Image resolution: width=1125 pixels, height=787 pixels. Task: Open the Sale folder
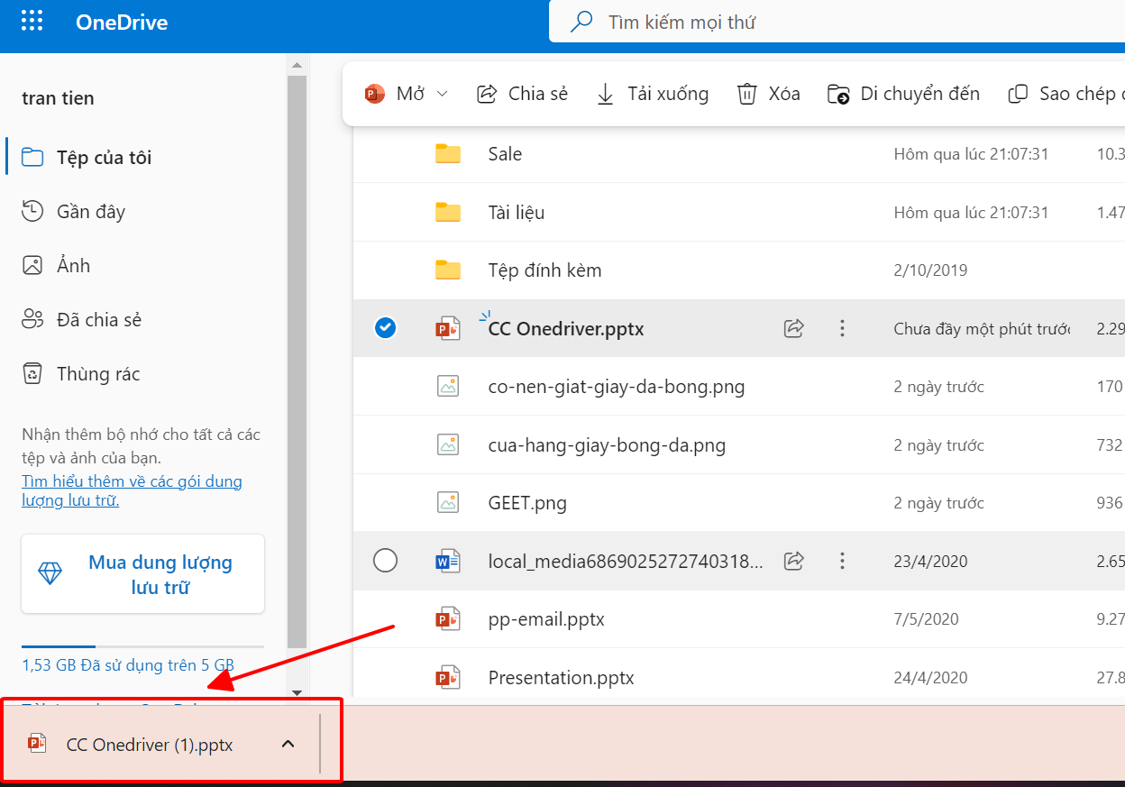[505, 154]
